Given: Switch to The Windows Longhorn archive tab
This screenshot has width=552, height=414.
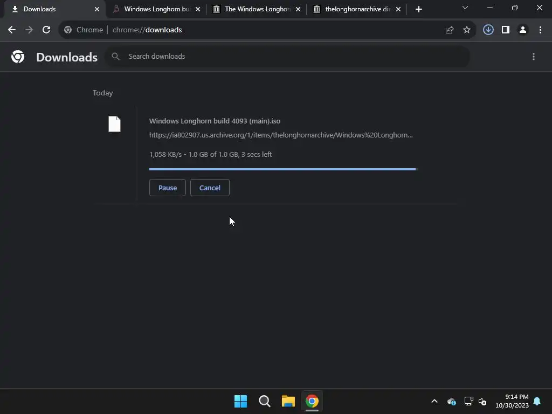Looking at the screenshot, I should coord(257,9).
